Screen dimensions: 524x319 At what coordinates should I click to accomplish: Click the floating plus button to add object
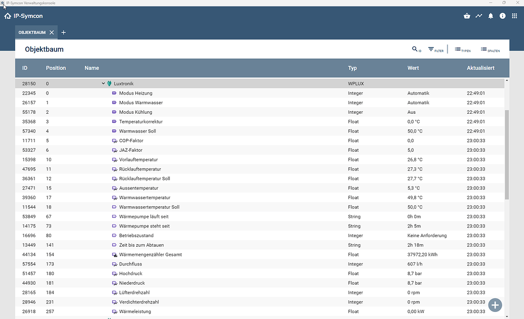tap(495, 305)
